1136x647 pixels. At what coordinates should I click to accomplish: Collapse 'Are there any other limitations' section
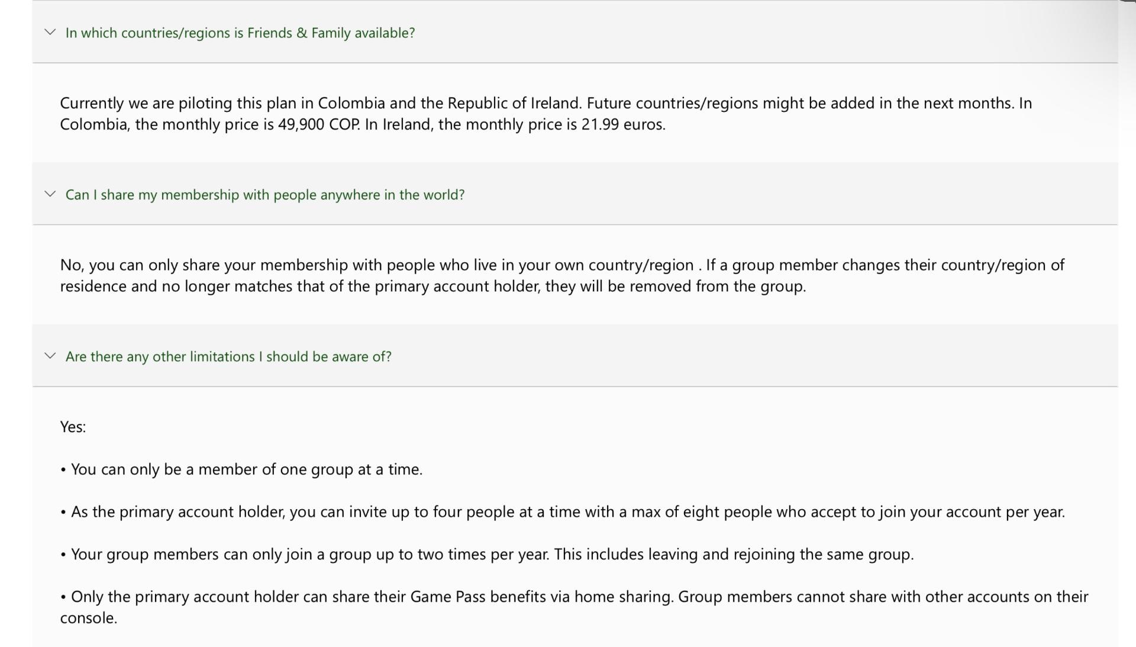pos(228,356)
